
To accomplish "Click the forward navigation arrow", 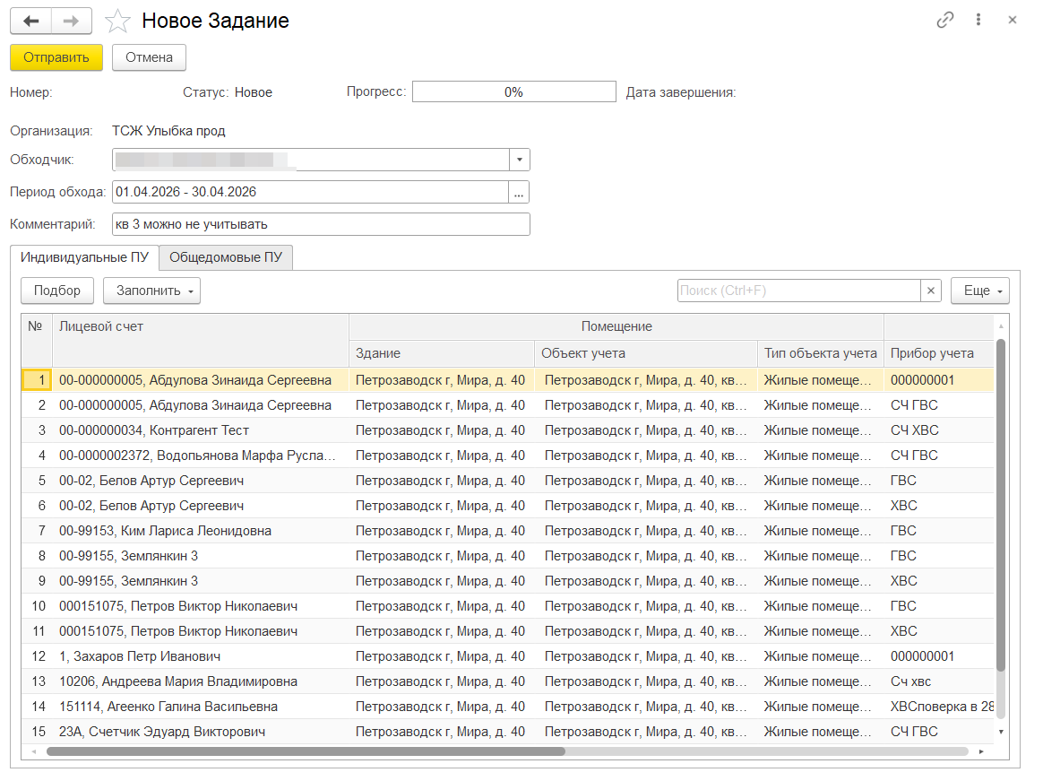I will tap(72, 21).
